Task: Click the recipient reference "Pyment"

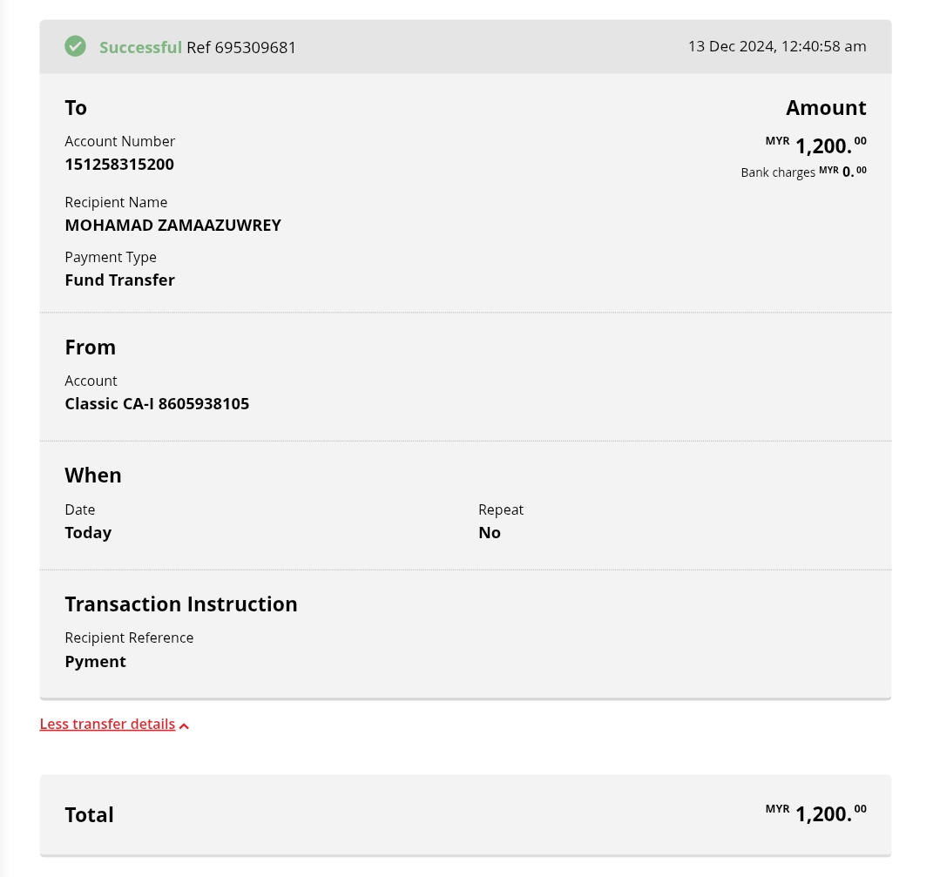Action: point(95,661)
